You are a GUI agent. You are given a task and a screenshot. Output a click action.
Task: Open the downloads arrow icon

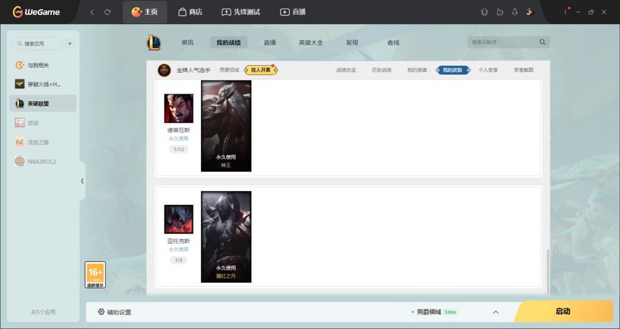pos(515,12)
